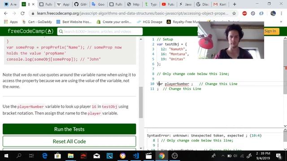Launch Microsoft Edge from the taskbar

point(45,156)
